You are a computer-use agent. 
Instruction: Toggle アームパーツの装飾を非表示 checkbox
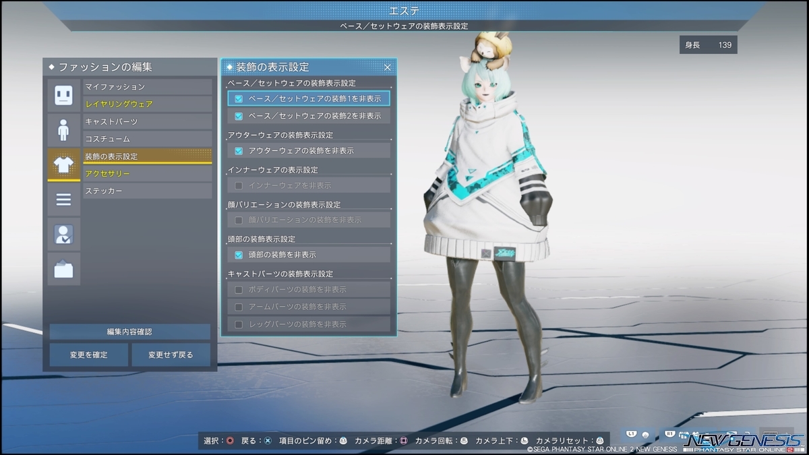click(239, 307)
